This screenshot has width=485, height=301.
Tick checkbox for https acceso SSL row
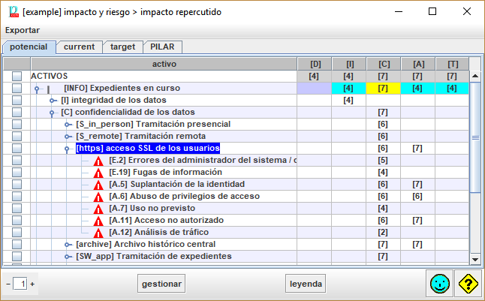click(17, 149)
